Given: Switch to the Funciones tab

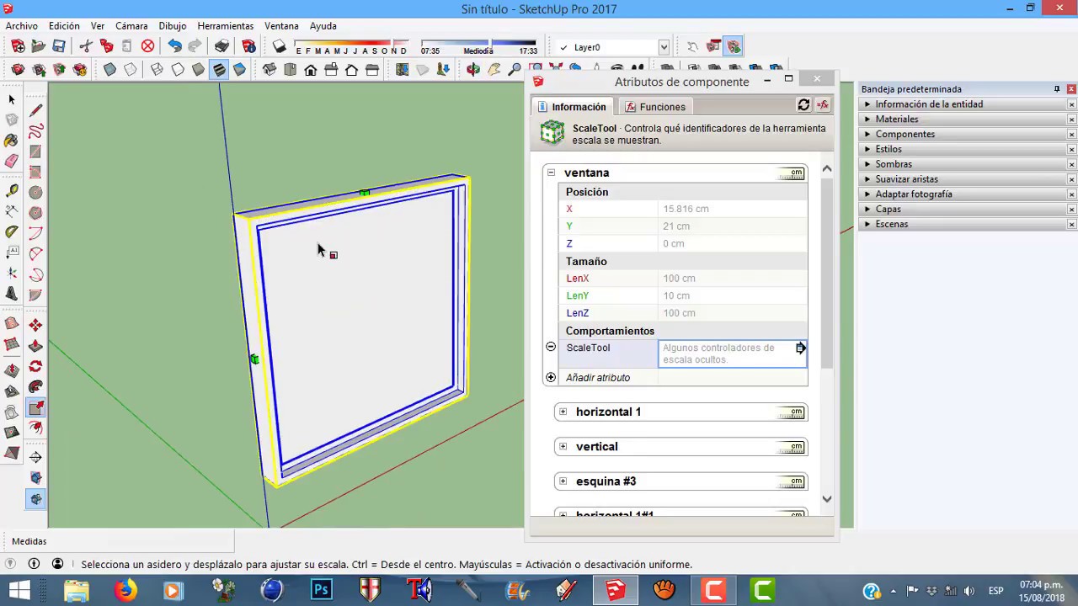Looking at the screenshot, I should point(654,107).
